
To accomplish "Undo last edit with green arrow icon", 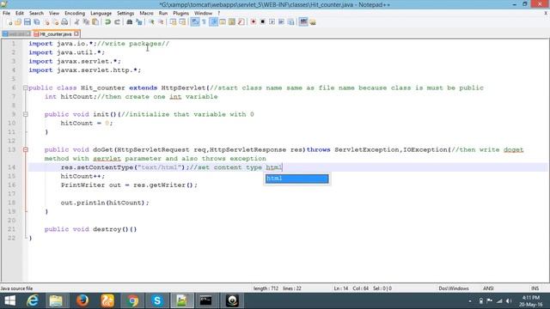I will click(x=107, y=22).
